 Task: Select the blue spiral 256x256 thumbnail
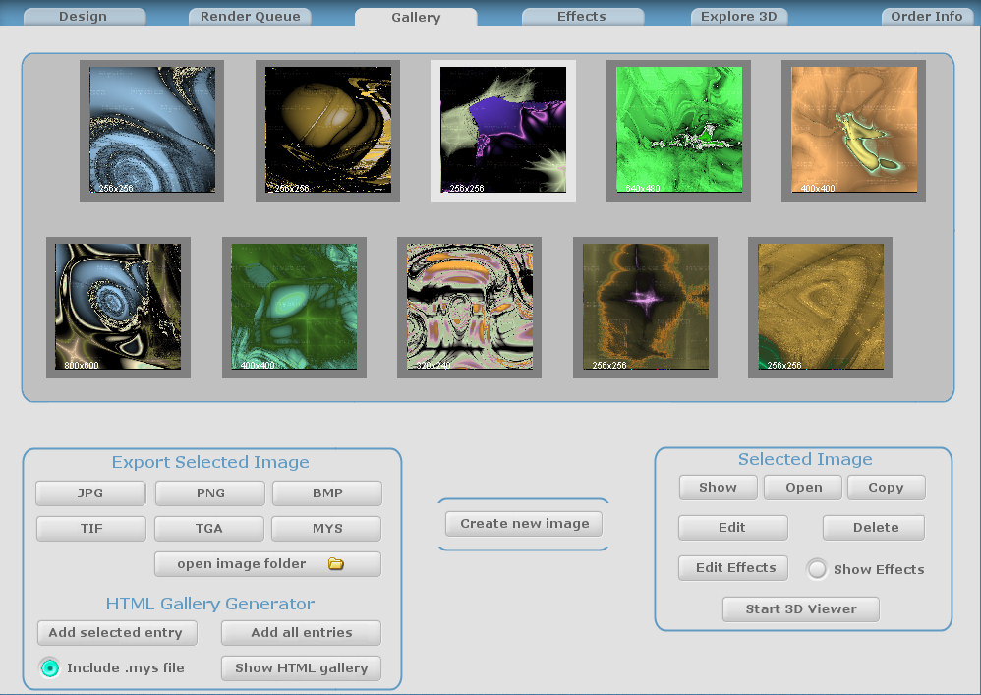pyautogui.click(x=152, y=130)
